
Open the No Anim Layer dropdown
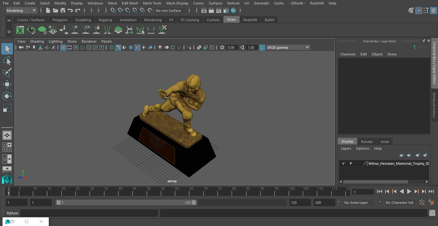click(359, 203)
